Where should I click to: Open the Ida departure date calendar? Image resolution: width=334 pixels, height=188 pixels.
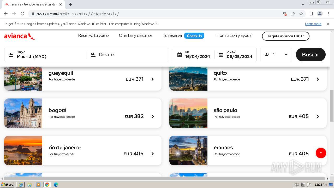[x=194, y=55]
